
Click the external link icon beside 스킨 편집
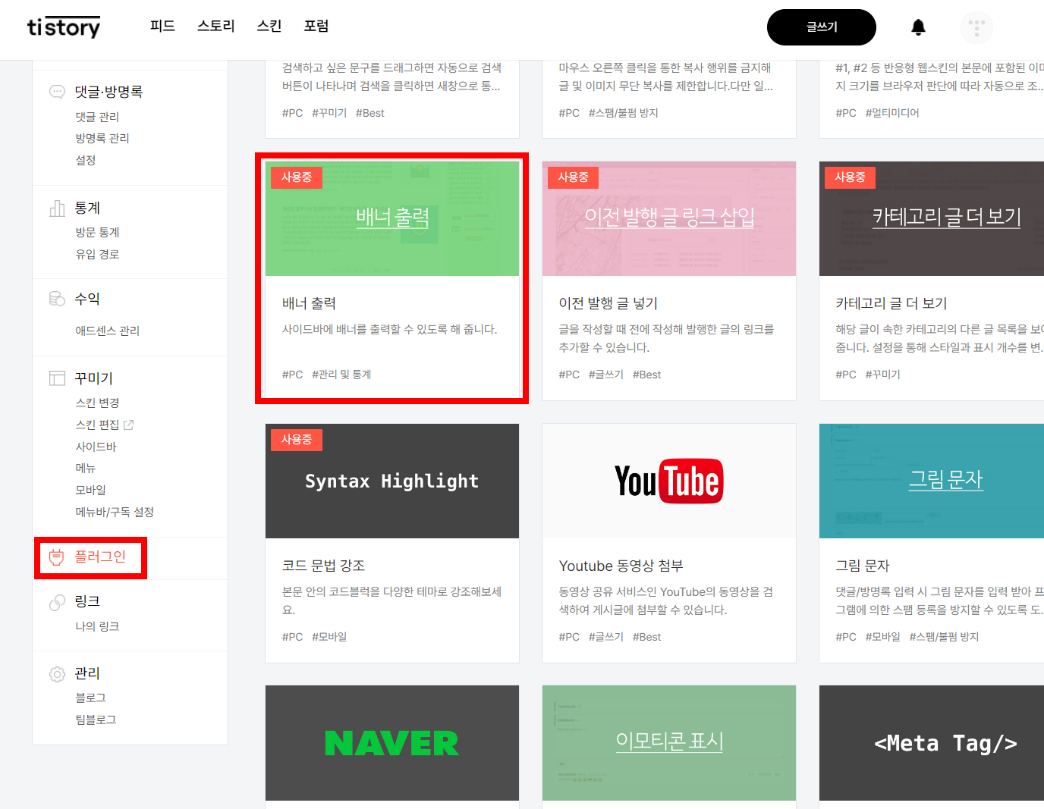129,424
